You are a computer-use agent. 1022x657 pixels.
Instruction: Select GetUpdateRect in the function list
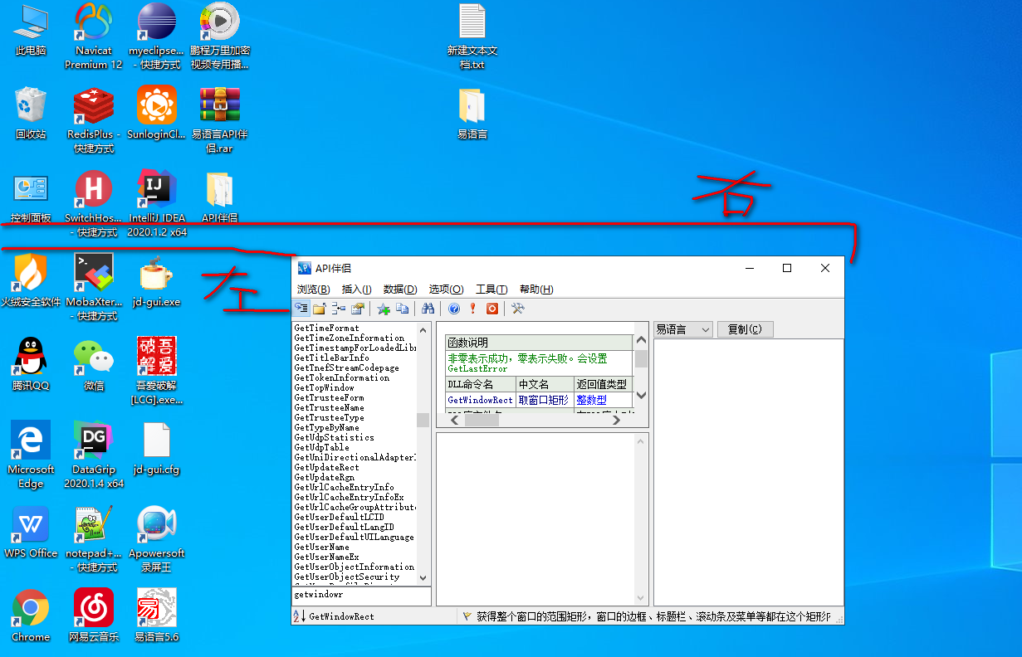[x=326, y=467]
